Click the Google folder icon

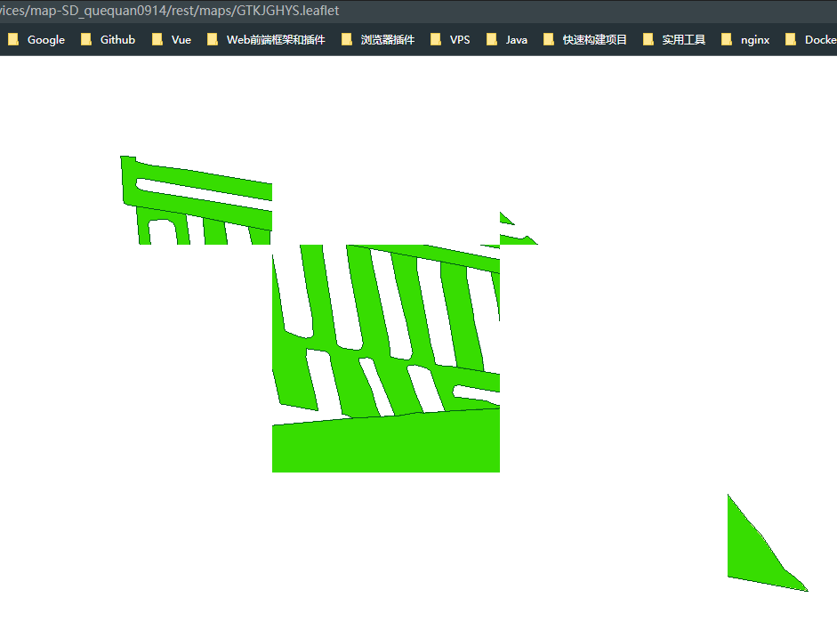tap(12, 39)
